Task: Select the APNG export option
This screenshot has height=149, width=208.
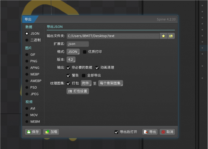Action: pyautogui.click(x=27, y=68)
